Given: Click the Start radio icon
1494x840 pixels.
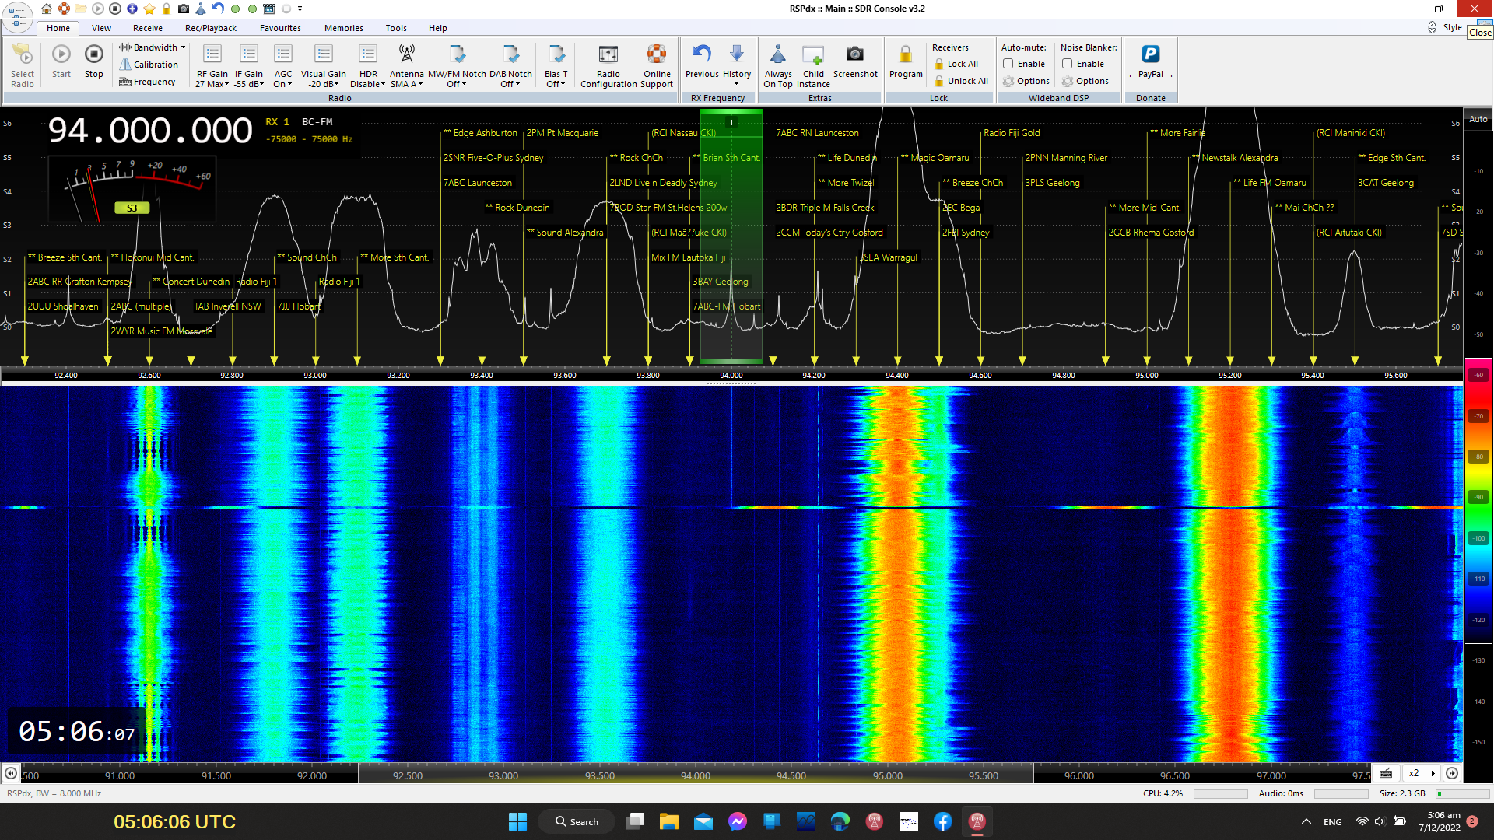Looking at the screenshot, I should click(61, 54).
